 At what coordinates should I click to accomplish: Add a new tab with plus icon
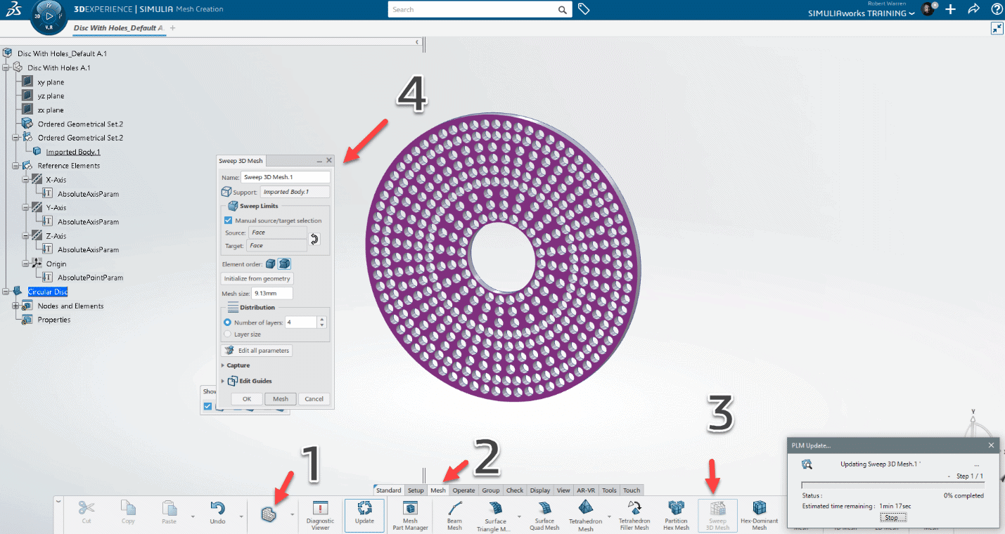coord(173,28)
